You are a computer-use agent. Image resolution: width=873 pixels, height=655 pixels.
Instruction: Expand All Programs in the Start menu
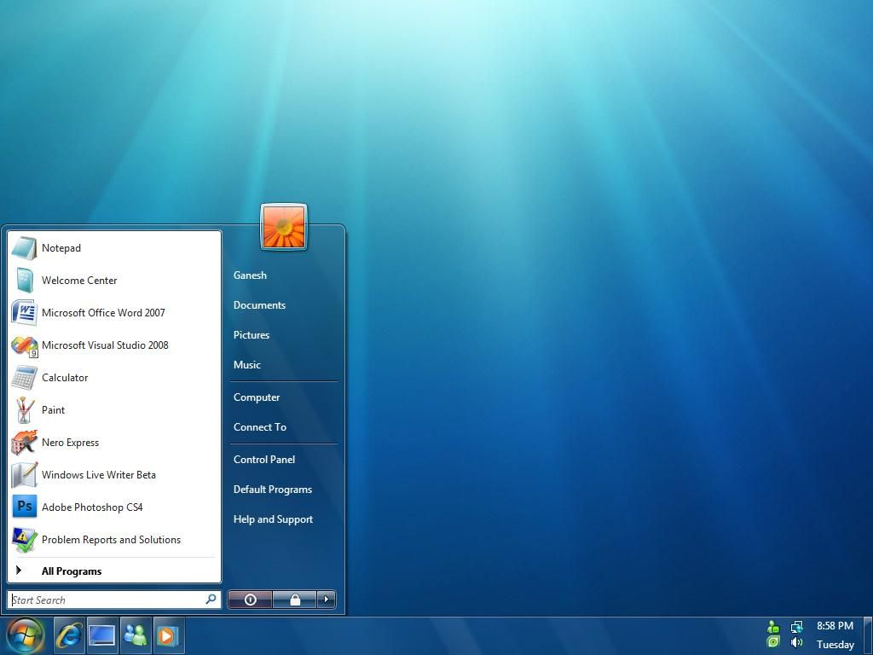pyautogui.click(x=72, y=571)
